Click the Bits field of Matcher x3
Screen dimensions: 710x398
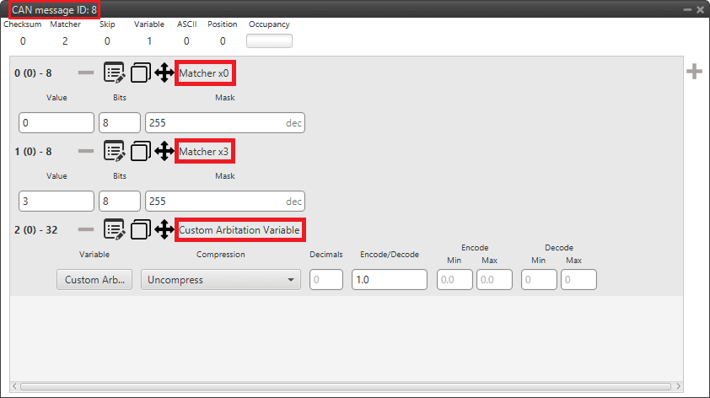pyautogui.click(x=119, y=202)
